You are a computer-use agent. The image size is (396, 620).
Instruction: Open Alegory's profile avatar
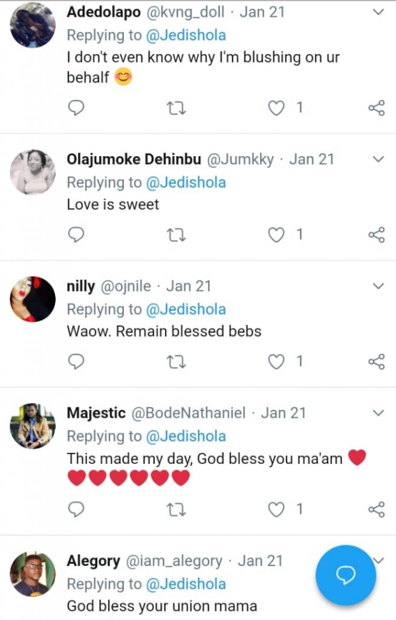click(33, 573)
